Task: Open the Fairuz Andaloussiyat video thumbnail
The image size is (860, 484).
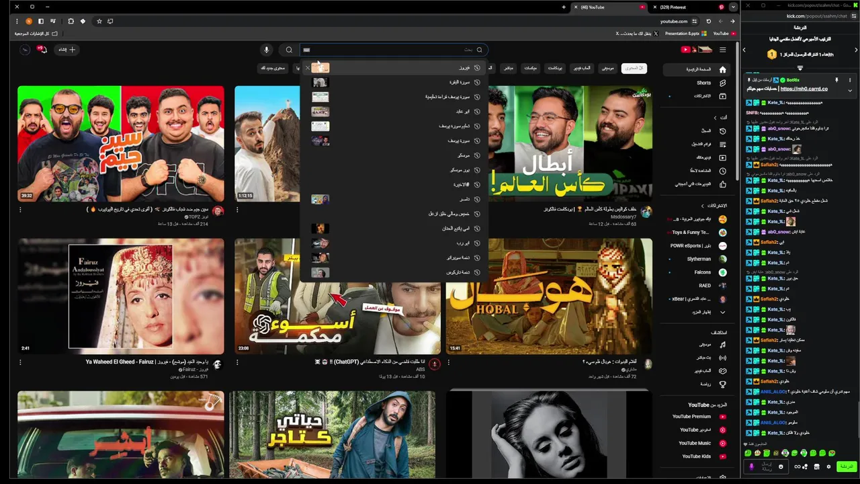Action: click(121, 296)
